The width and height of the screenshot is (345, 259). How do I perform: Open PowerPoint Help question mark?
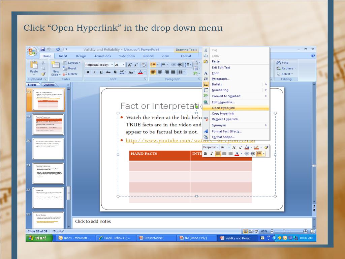(313, 56)
